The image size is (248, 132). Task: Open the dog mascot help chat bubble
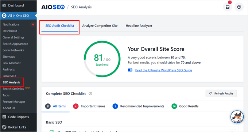[237, 117]
